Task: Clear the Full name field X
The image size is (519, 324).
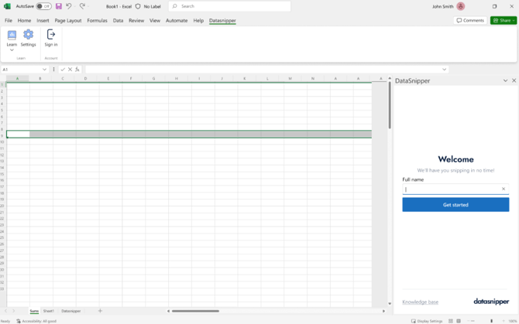Action: click(x=504, y=189)
